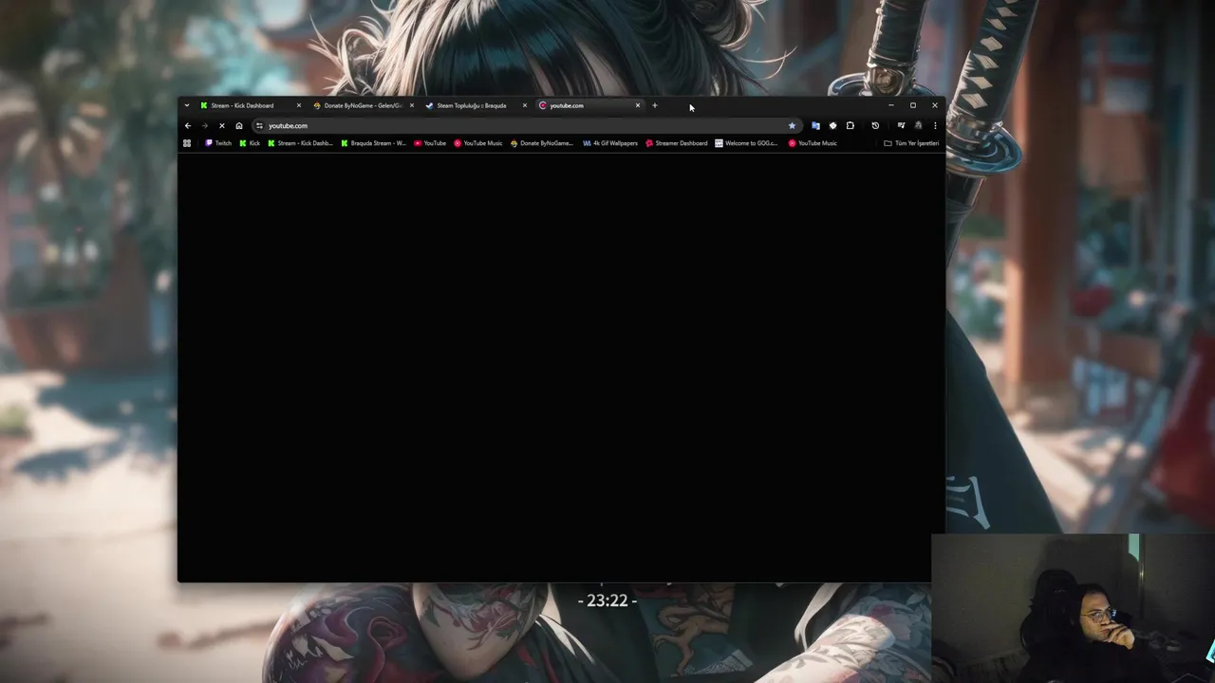Close the Stream - Kick Dashboard tab

pyautogui.click(x=299, y=105)
